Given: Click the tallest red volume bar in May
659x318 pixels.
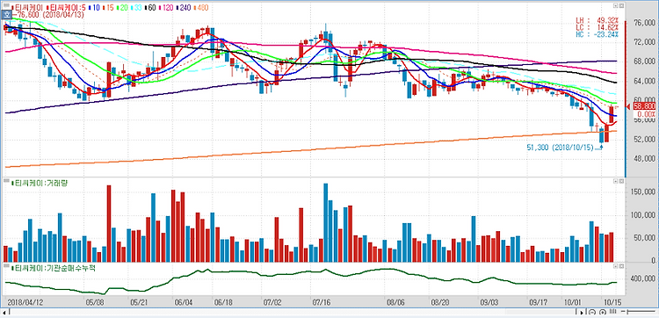Looking at the screenshot, I should tap(109, 223).
